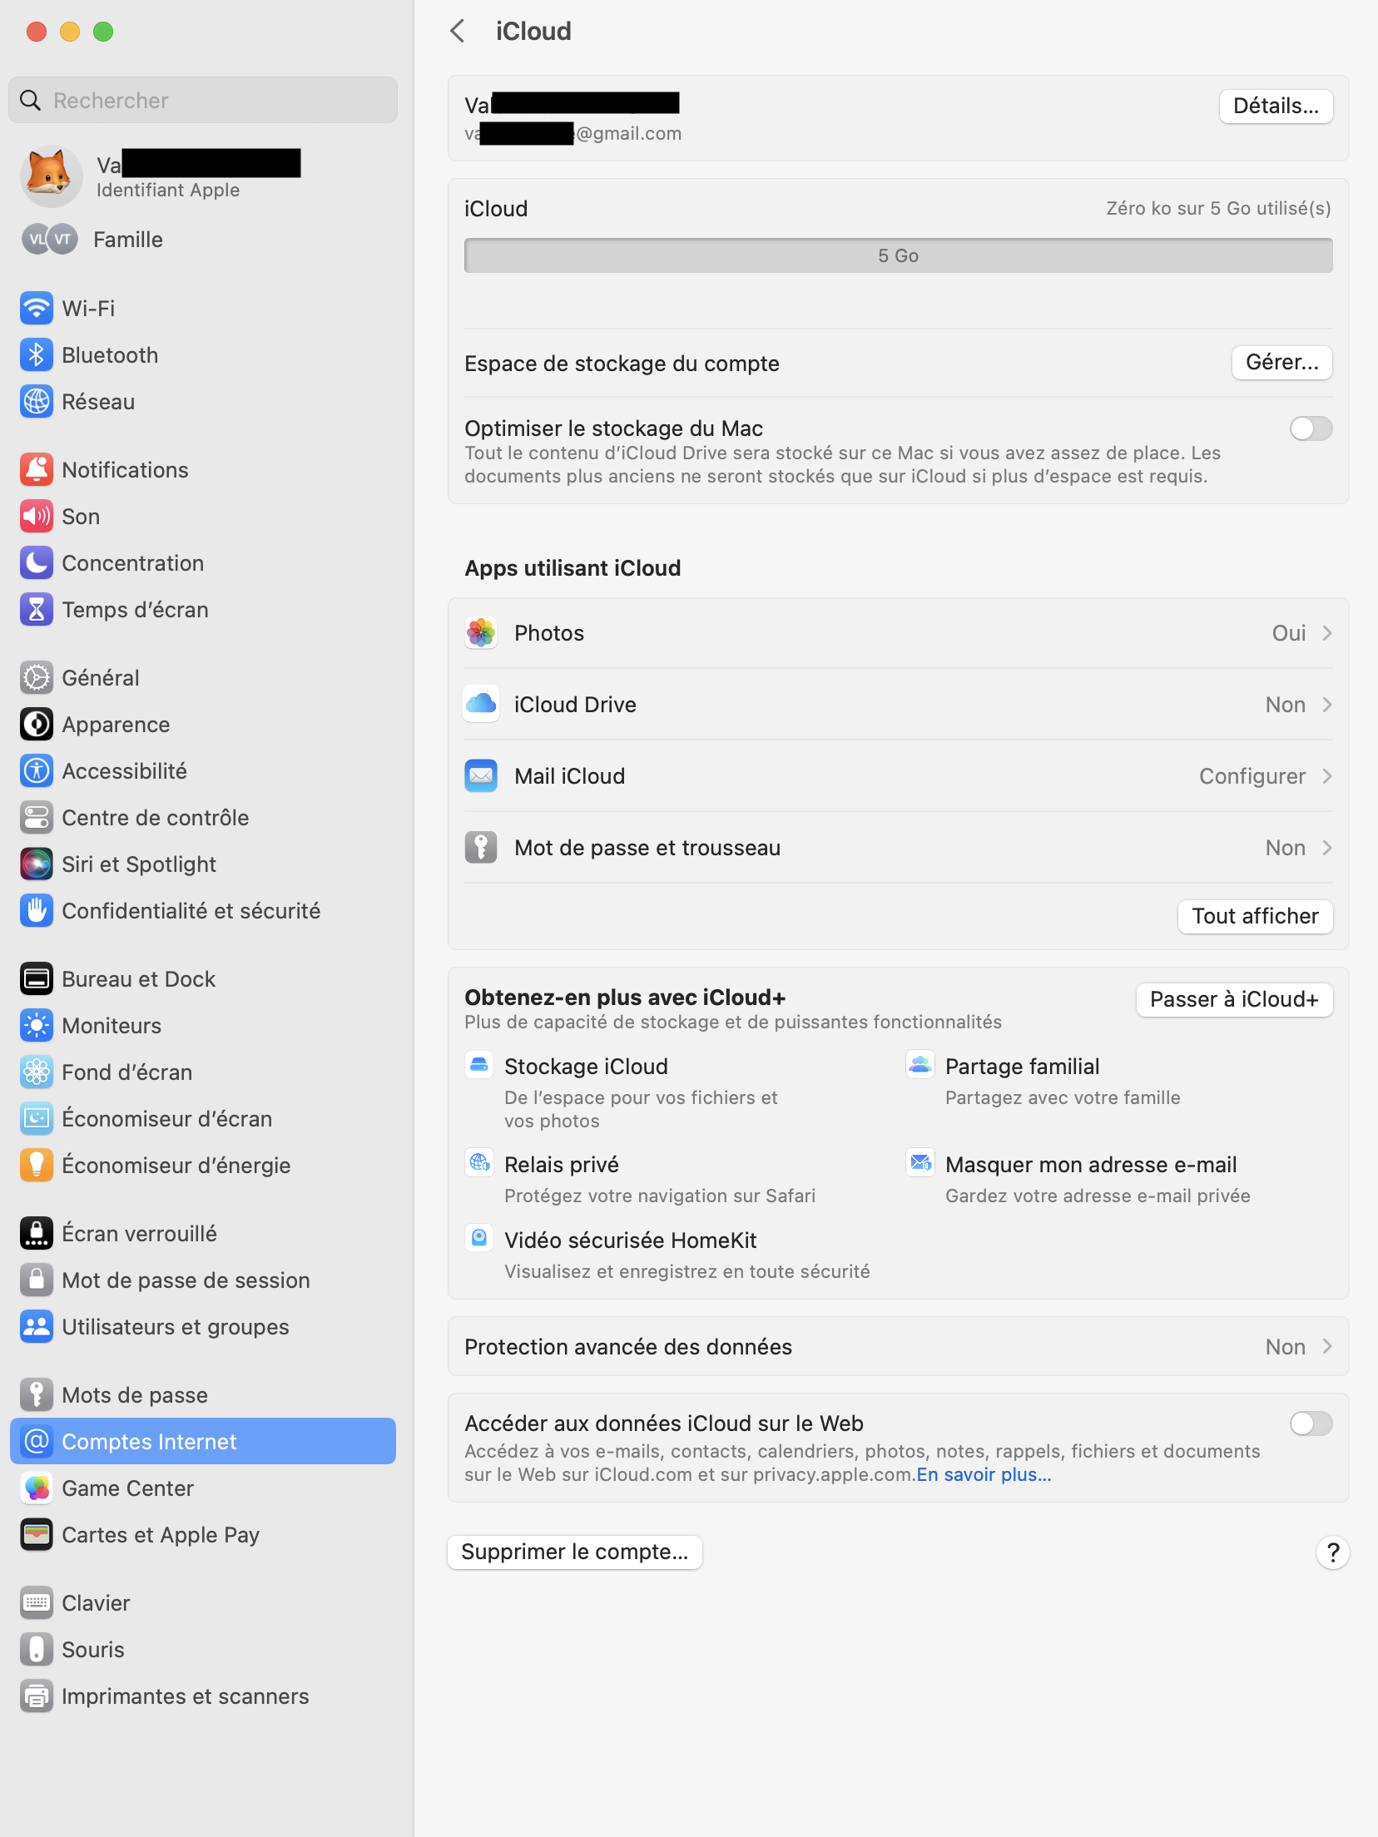This screenshot has width=1378, height=1837.
Task: Open the Souris sidebar item
Action: click(x=203, y=1650)
